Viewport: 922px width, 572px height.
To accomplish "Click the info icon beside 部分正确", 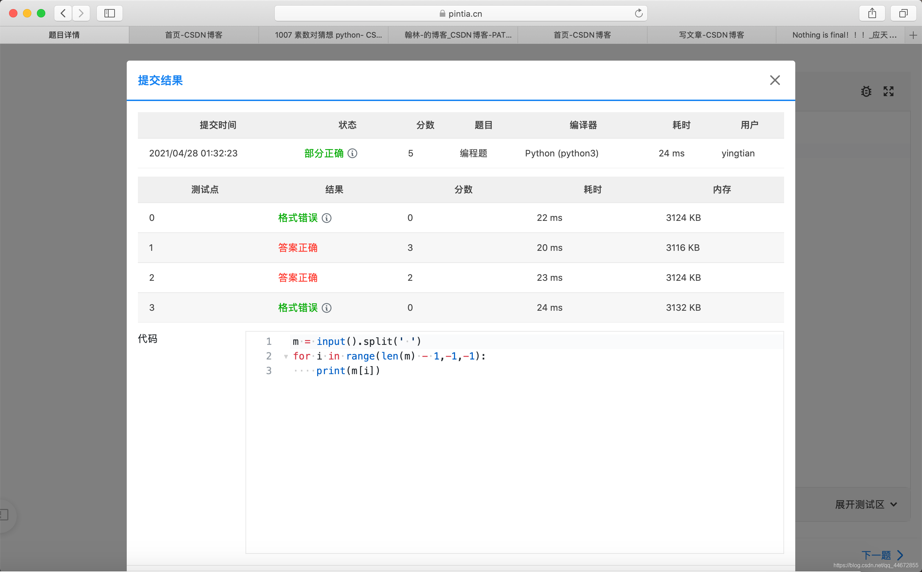I will coord(352,153).
